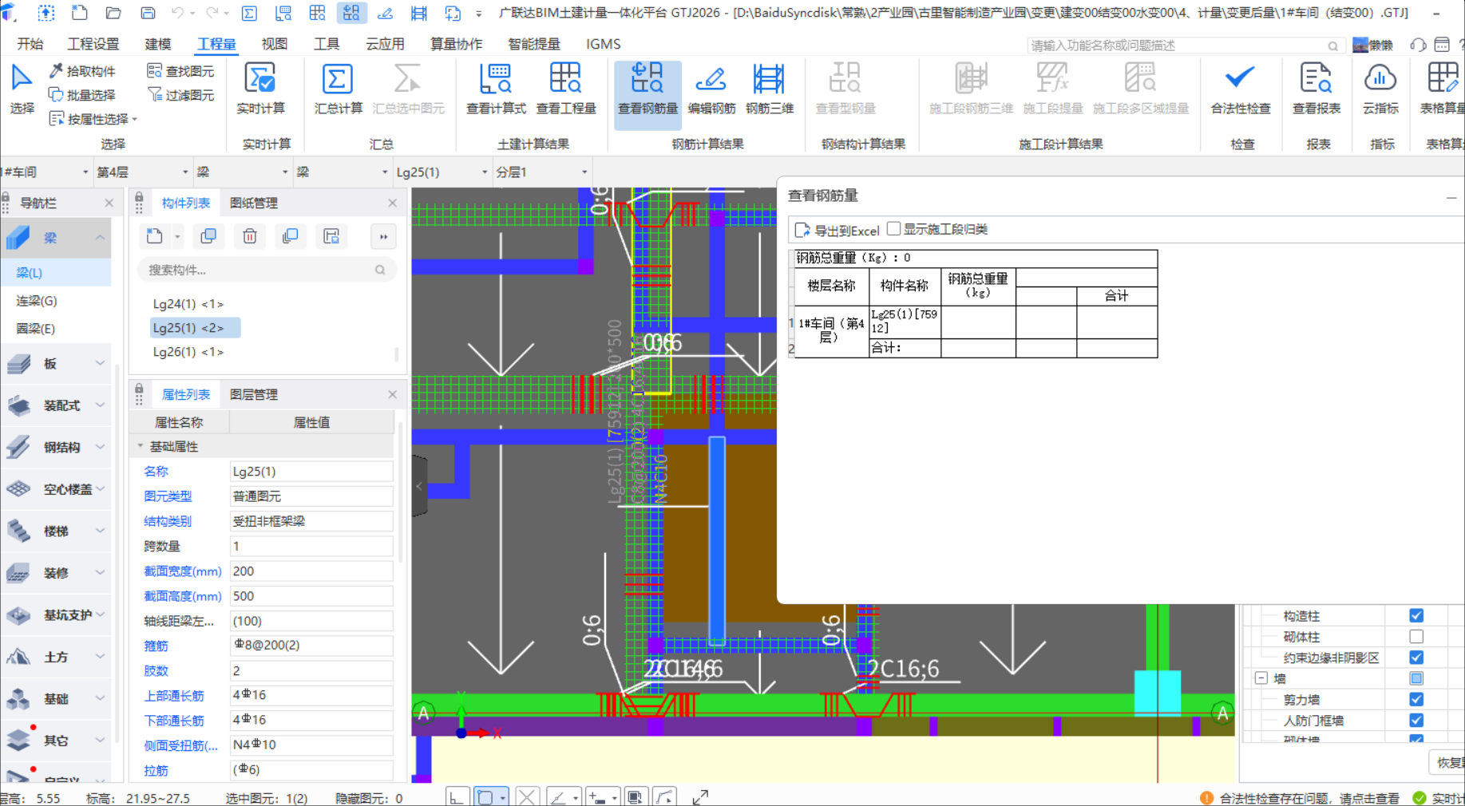The width and height of the screenshot is (1465, 806).
Task: Click 拾取构件 pick component tool
Action: point(82,71)
